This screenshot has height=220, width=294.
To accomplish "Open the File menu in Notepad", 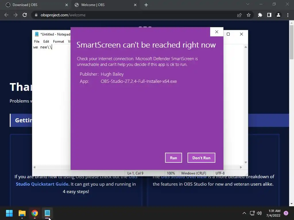I will tap(37, 42).
